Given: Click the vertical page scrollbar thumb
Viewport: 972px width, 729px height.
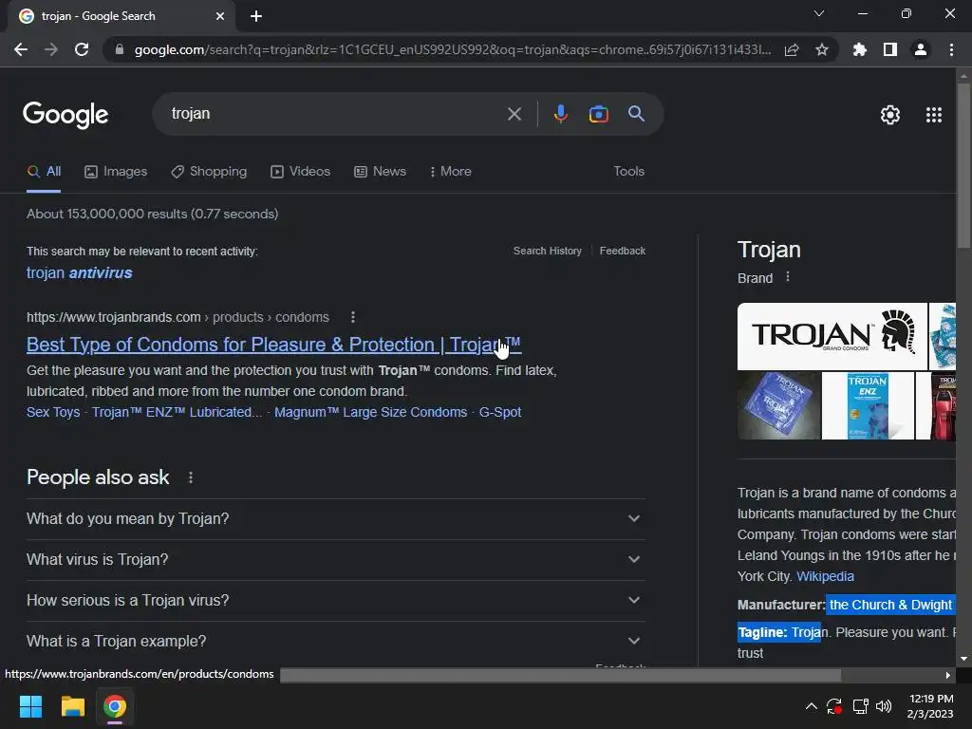Looking at the screenshot, I should coord(963,165).
